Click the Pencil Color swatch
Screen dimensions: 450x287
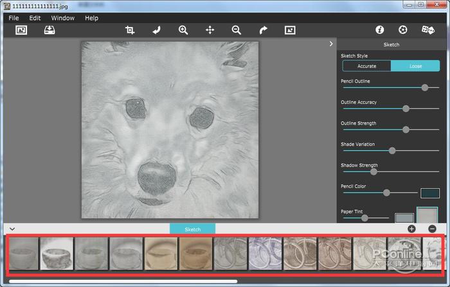(x=429, y=193)
